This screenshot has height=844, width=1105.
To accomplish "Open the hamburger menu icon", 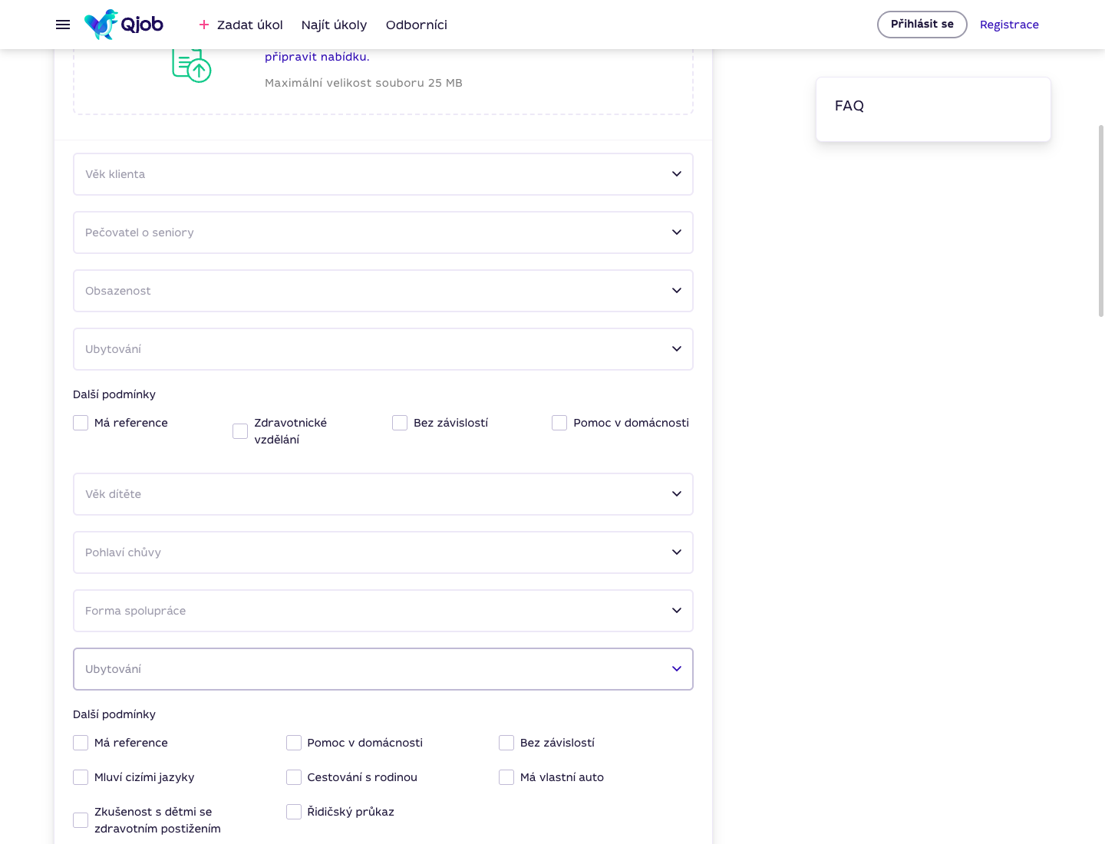I will pyautogui.click(x=63, y=25).
